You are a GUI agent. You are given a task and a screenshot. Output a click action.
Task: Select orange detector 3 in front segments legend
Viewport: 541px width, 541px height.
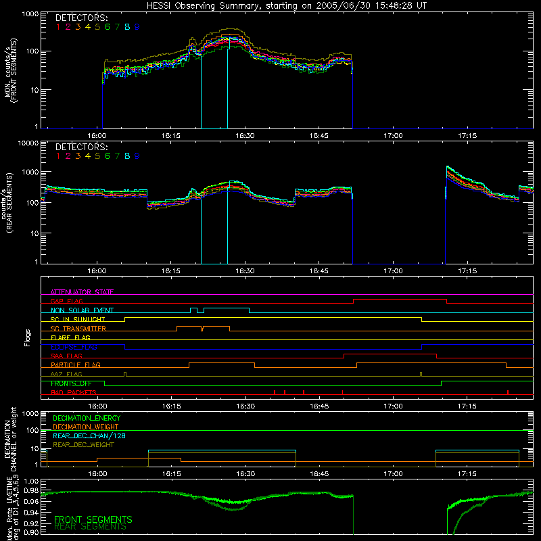click(x=78, y=27)
